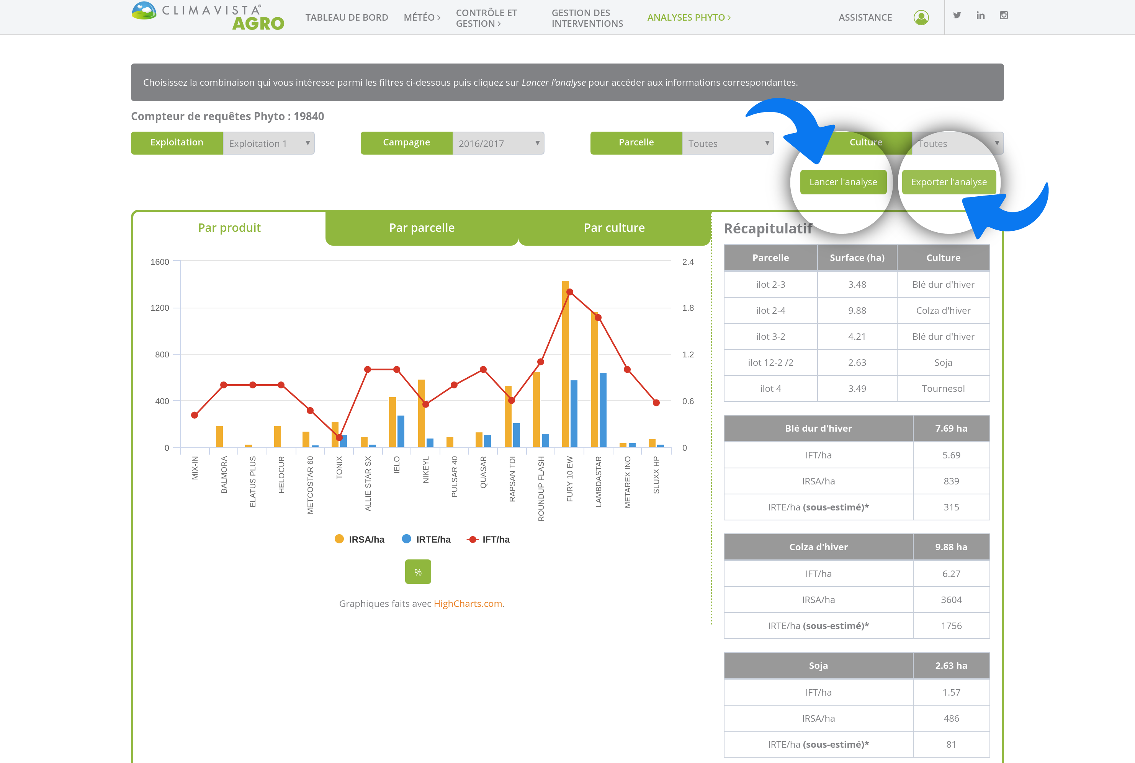Viewport: 1135px width, 763px height.
Task: Click Exporter l'analyse button
Action: coord(949,182)
